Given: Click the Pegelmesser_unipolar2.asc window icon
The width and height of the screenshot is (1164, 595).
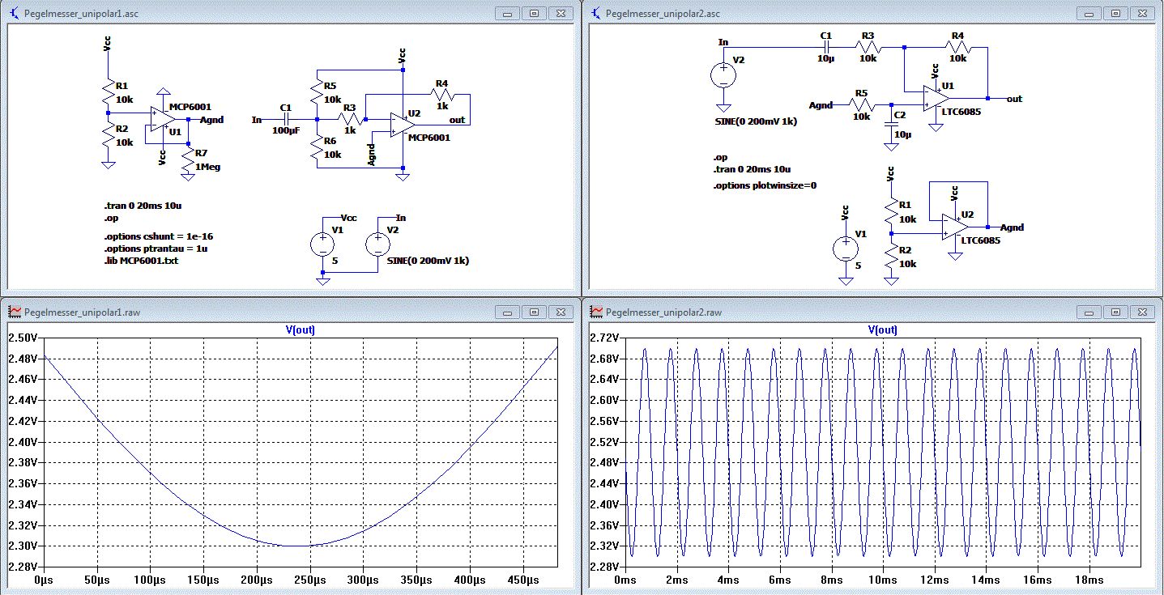Looking at the screenshot, I should click(596, 14).
